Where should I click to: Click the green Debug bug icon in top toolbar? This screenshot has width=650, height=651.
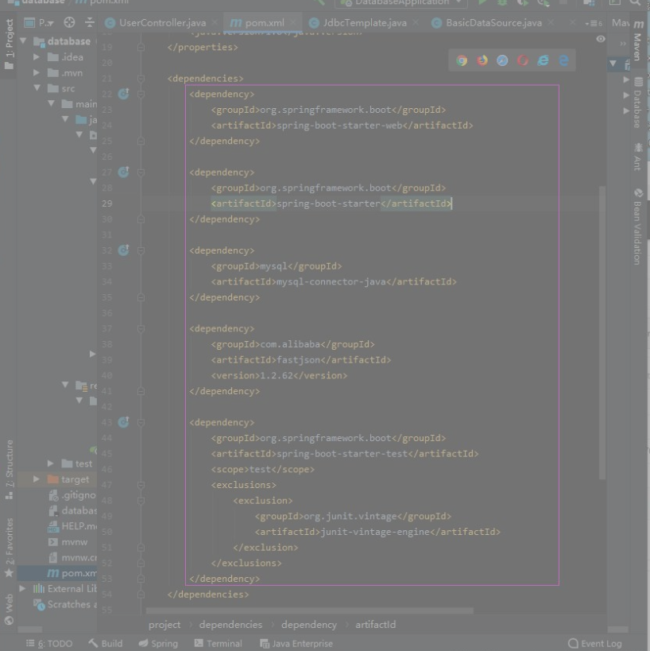[502, 2]
